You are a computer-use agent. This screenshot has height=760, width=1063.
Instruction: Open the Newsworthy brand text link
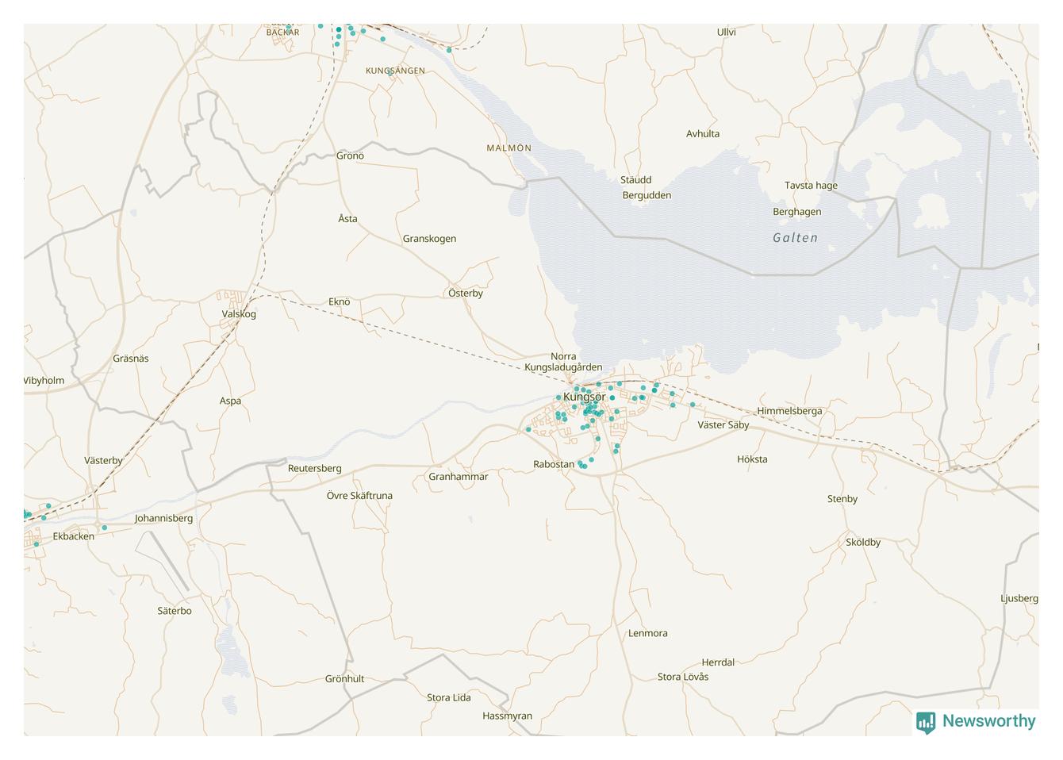(x=988, y=721)
